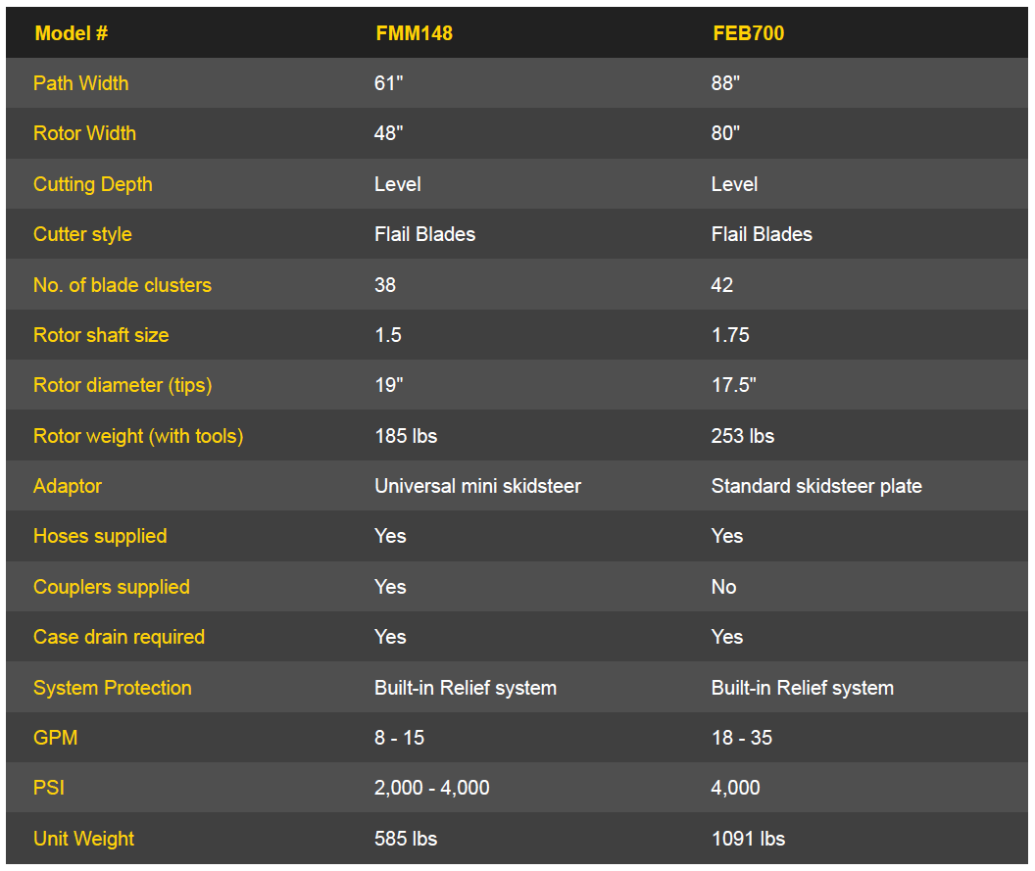Click Standard skidsteer plate adaptor cell
The image size is (1035, 871).
[815, 486]
